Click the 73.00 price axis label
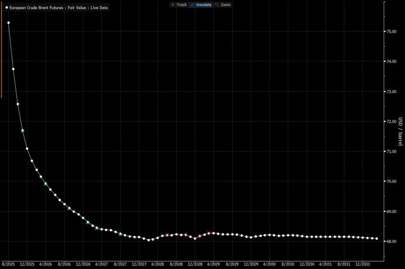 [391, 92]
